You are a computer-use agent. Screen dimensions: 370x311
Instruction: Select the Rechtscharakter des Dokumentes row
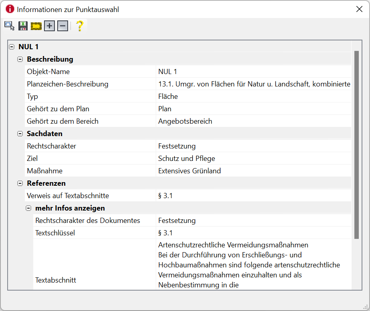coord(88,221)
